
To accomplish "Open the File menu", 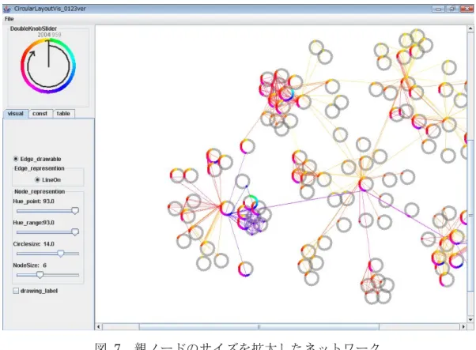I will [9, 19].
